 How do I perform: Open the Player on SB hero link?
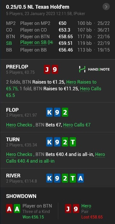click(36, 43)
